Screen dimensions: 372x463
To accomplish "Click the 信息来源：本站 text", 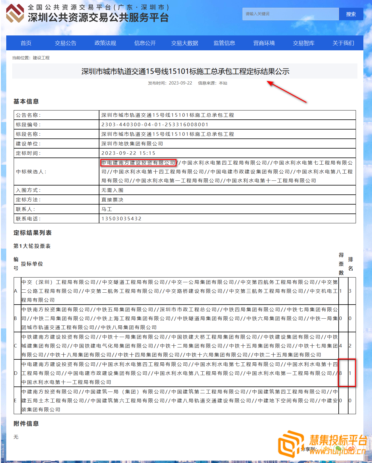I will (x=212, y=83).
